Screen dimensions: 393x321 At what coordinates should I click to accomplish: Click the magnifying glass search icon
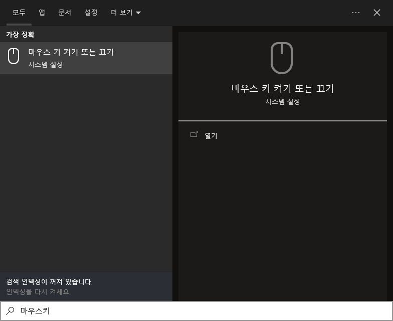tap(11, 311)
